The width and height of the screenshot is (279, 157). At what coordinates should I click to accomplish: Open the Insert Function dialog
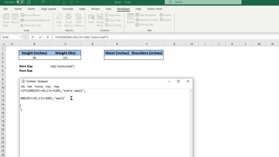(x=48, y=37)
